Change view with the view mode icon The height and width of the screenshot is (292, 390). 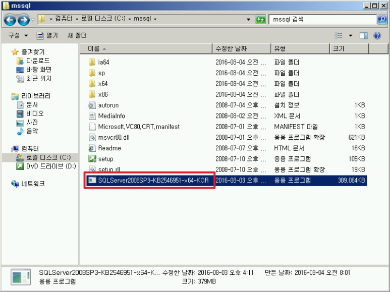[338, 36]
